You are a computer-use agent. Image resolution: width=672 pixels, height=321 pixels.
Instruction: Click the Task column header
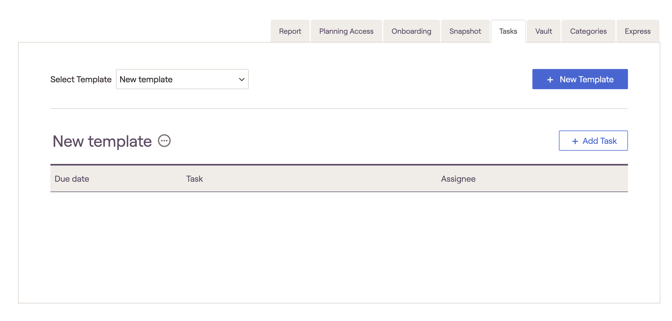pyautogui.click(x=195, y=179)
